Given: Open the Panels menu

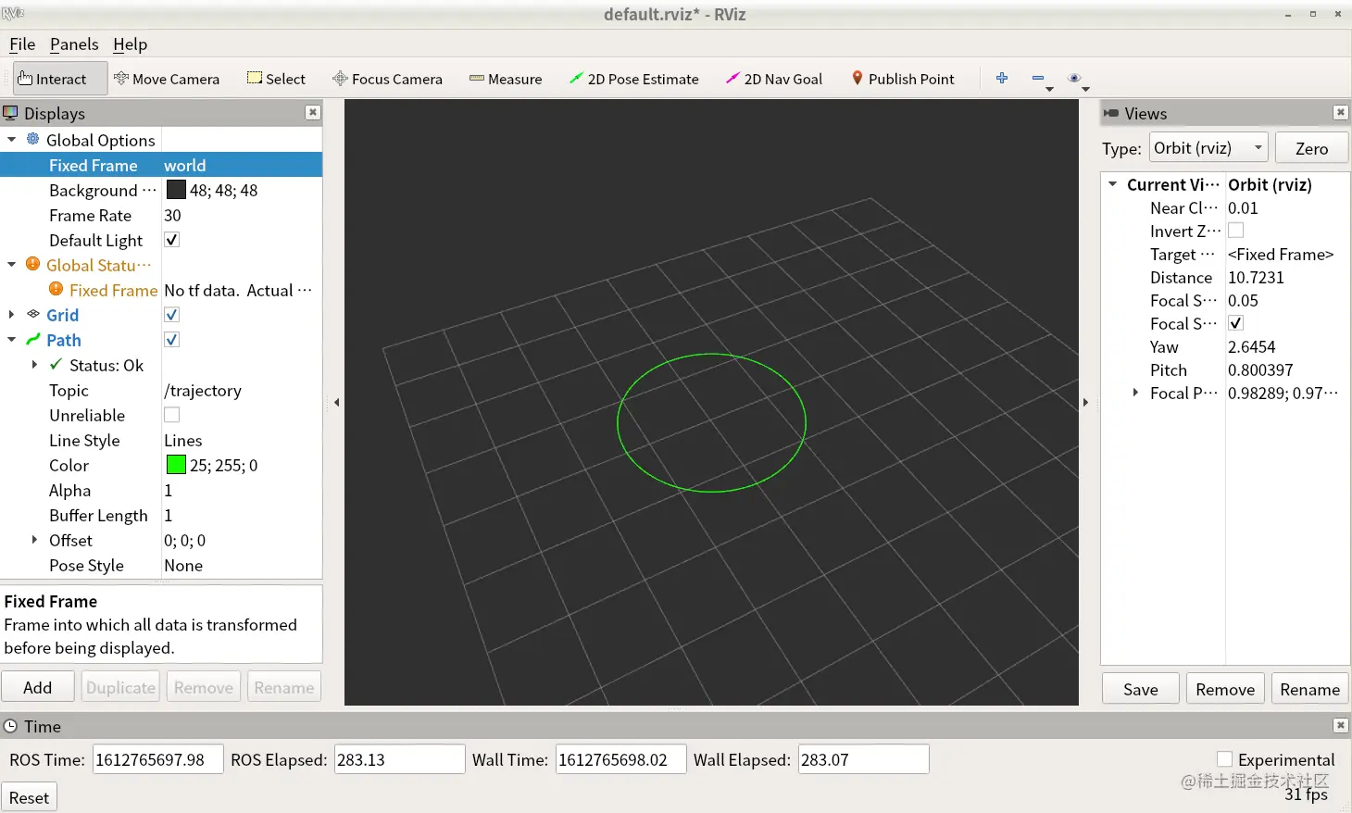Looking at the screenshot, I should pos(74,44).
